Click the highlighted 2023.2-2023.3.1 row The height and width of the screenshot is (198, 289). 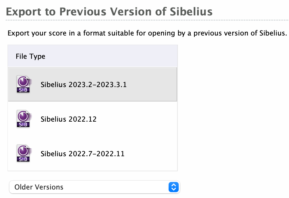(x=92, y=84)
